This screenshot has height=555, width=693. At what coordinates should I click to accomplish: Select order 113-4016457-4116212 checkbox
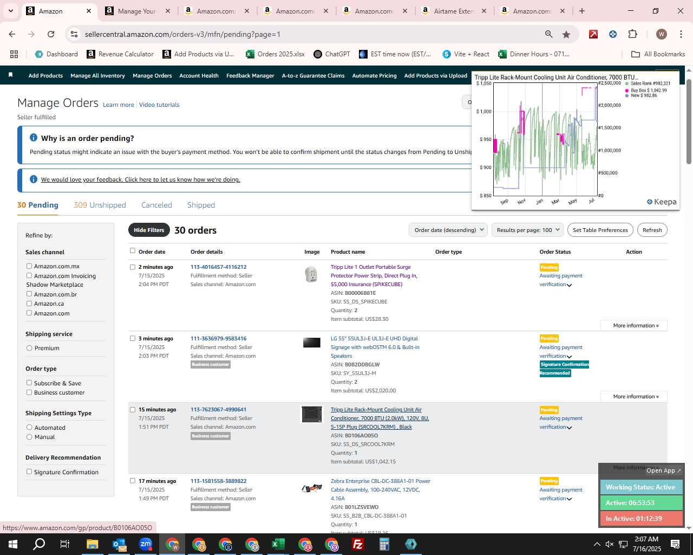point(133,267)
